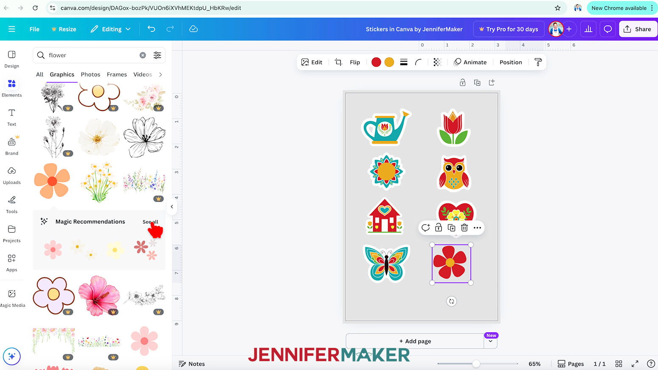658x370 pixels.
Task: Add a new page using page icon above canvas
Action: click(492, 83)
